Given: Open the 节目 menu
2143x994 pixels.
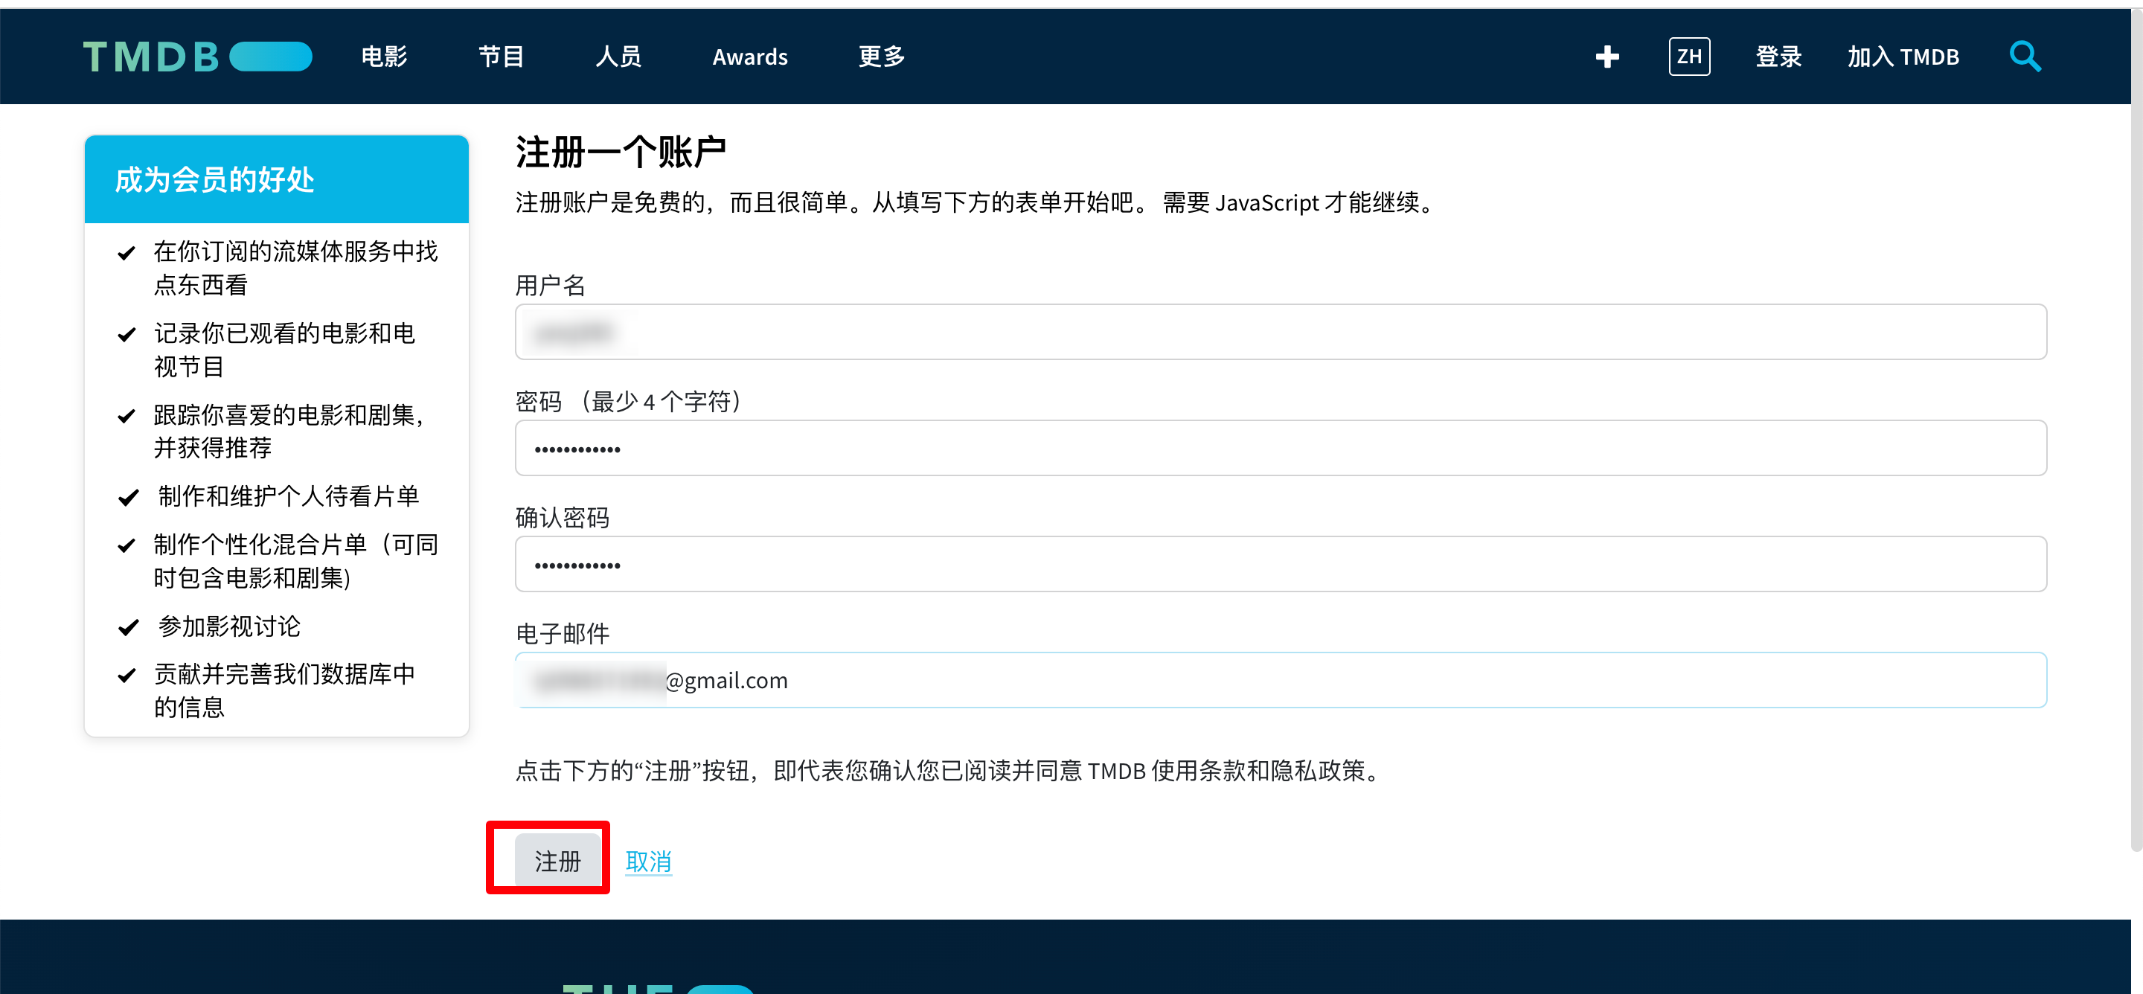Looking at the screenshot, I should [x=501, y=57].
